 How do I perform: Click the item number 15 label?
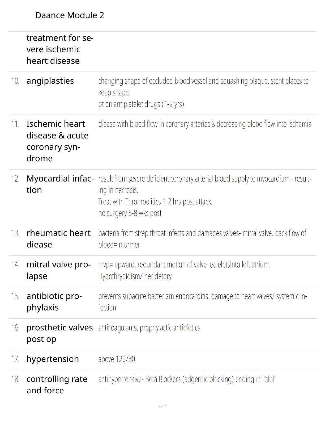click(15, 296)
